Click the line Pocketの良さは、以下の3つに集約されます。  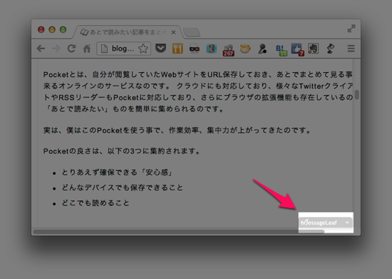pos(122,151)
